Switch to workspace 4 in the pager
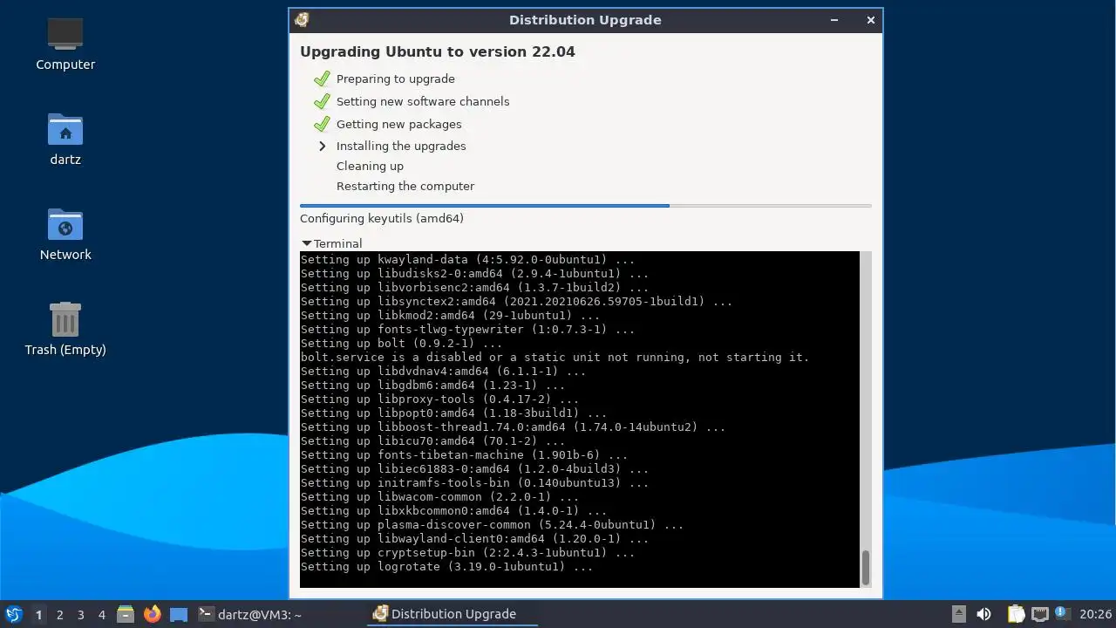This screenshot has height=628, width=1116. click(x=101, y=614)
